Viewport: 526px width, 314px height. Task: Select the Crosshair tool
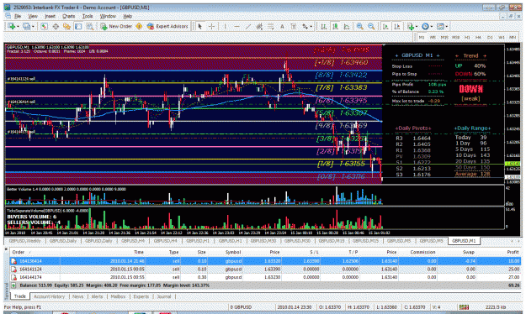(212, 26)
